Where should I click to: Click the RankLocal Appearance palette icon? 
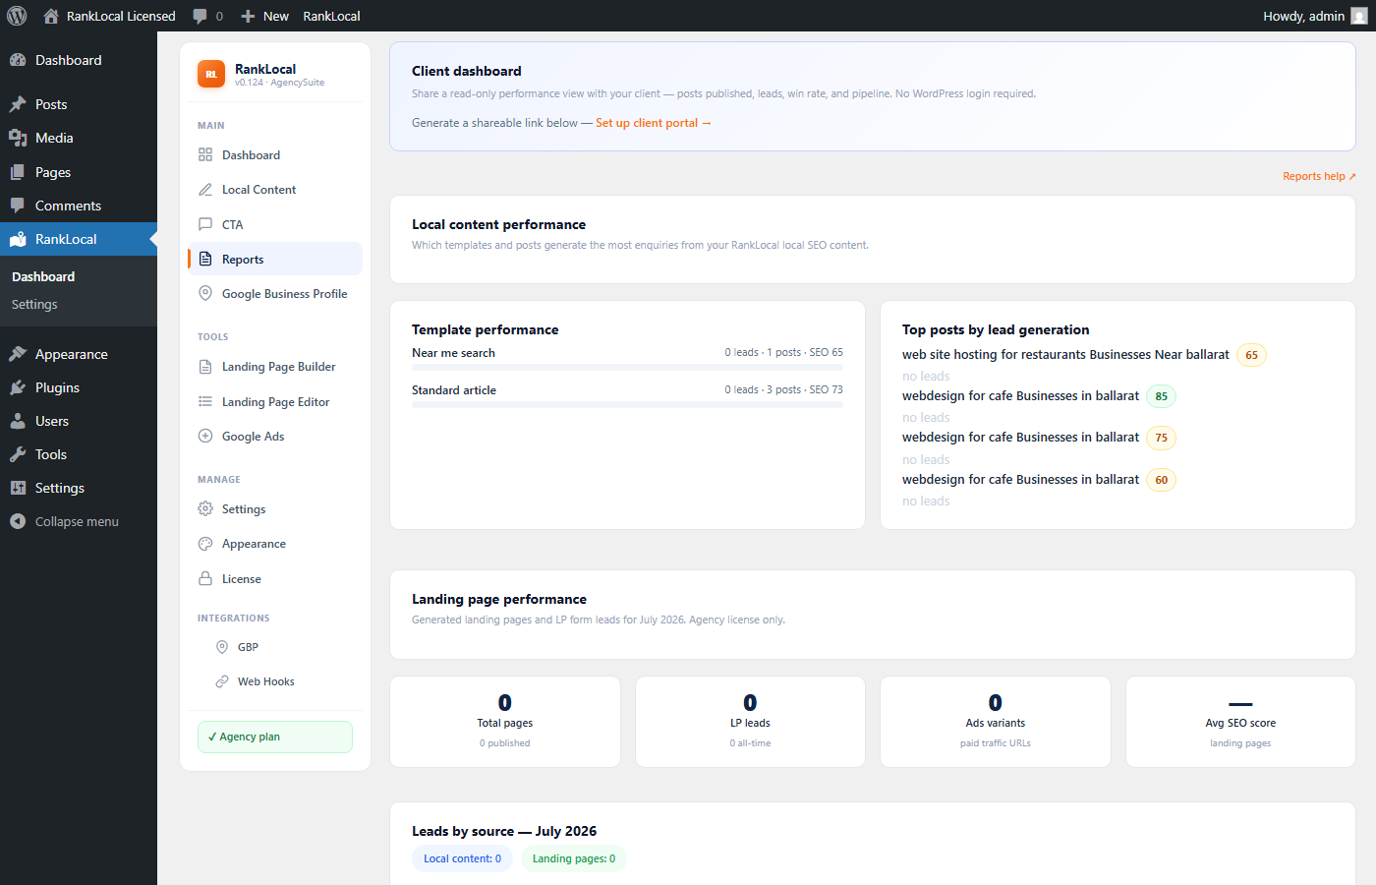point(205,544)
